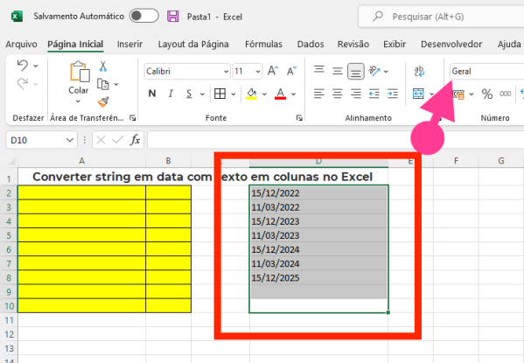Toggle Italic (I) formatting
524x363 pixels.
[x=171, y=94]
